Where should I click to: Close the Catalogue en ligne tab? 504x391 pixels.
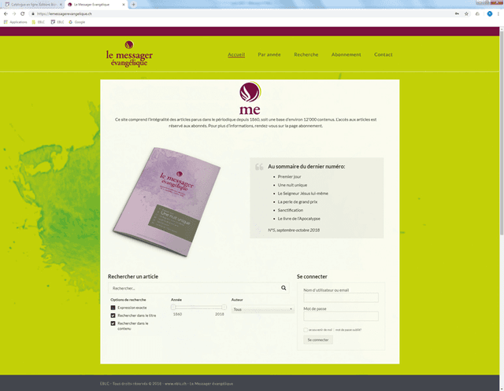[61, 5]
